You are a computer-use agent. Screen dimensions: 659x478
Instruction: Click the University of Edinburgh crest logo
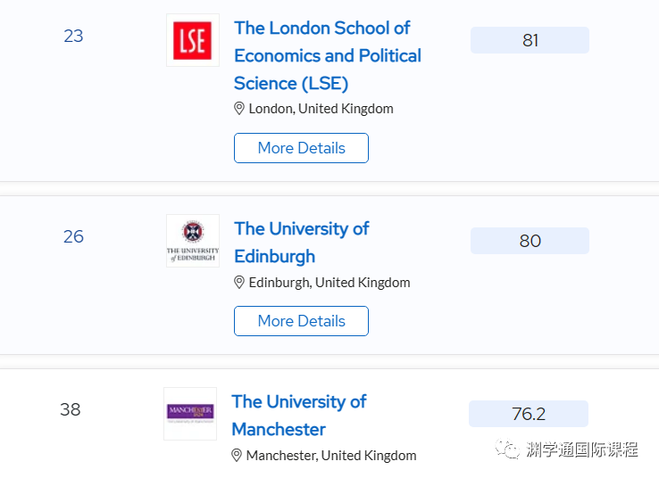tap(193, 241)
